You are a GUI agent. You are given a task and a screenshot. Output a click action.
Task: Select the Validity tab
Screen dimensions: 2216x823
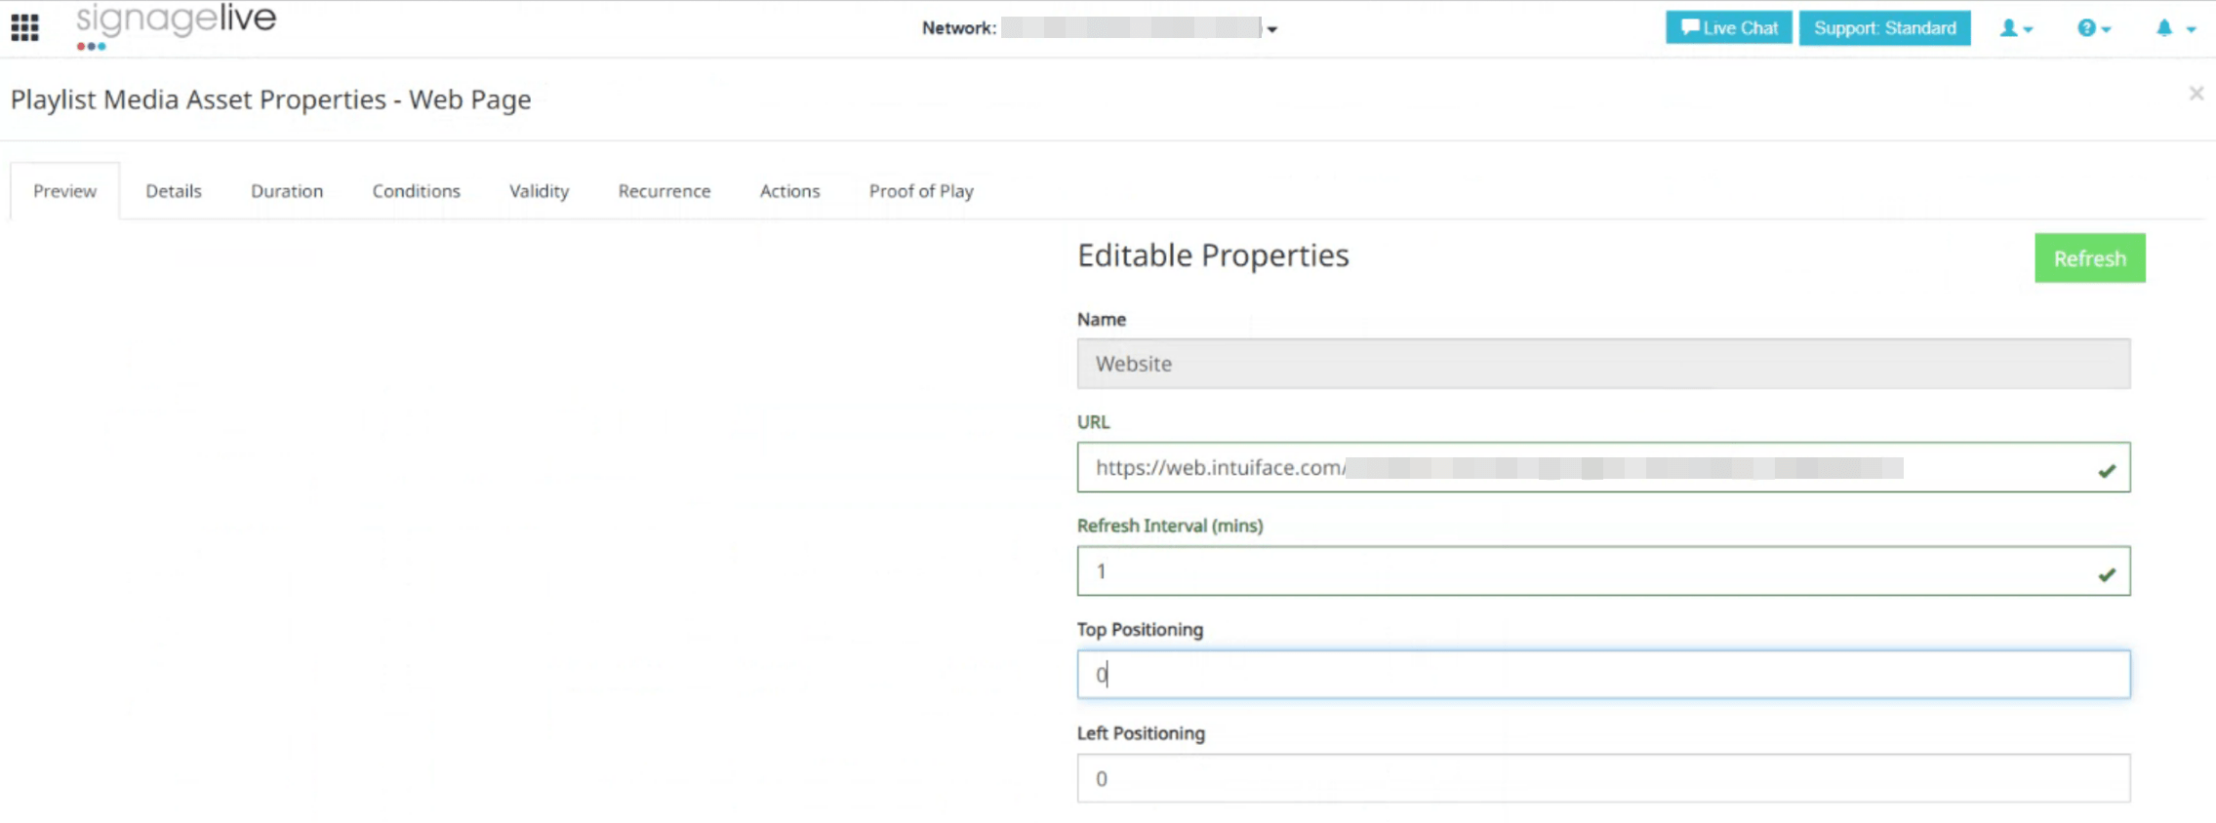pyautogui.click(x=539, y=191)
